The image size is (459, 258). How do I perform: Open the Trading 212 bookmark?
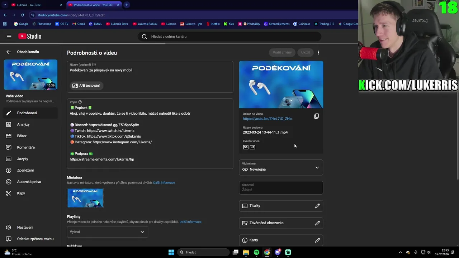point(324,24)
